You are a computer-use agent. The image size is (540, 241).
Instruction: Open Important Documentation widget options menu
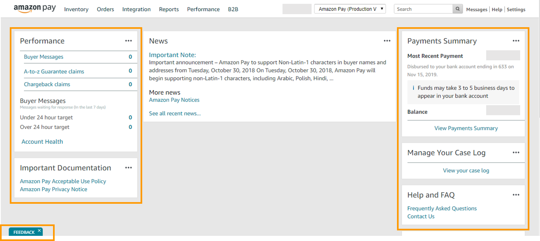pyautogui.click(x=128, y=168)
